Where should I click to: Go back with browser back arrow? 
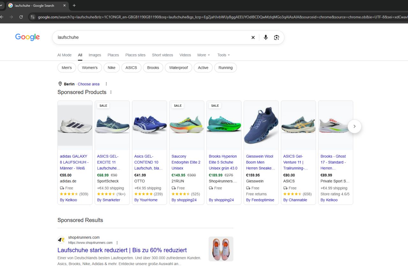2,17
